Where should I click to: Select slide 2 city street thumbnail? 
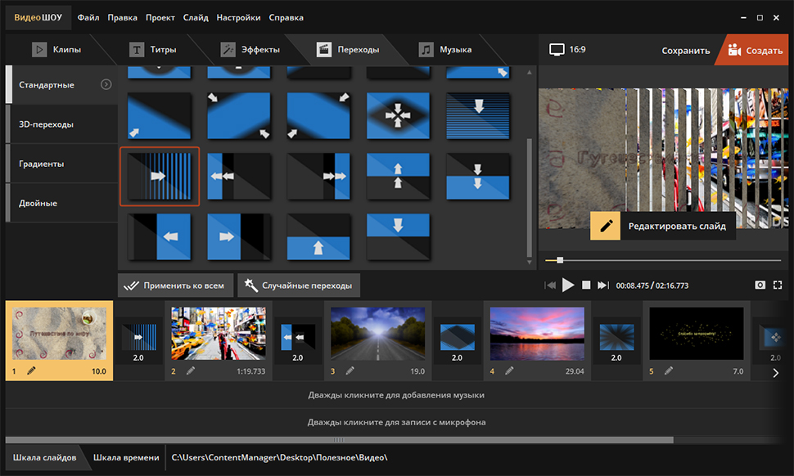(219, 334)
